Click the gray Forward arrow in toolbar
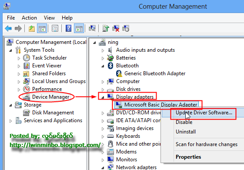The image size is (244, 170). pos(18,28)
